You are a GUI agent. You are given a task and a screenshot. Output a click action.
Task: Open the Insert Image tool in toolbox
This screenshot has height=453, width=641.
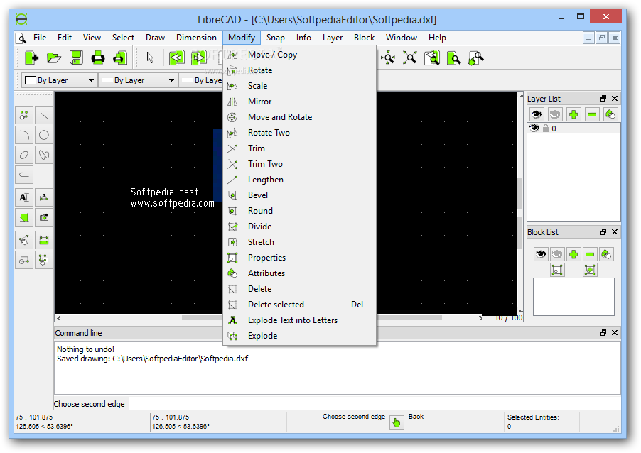[x=44, y=218]
